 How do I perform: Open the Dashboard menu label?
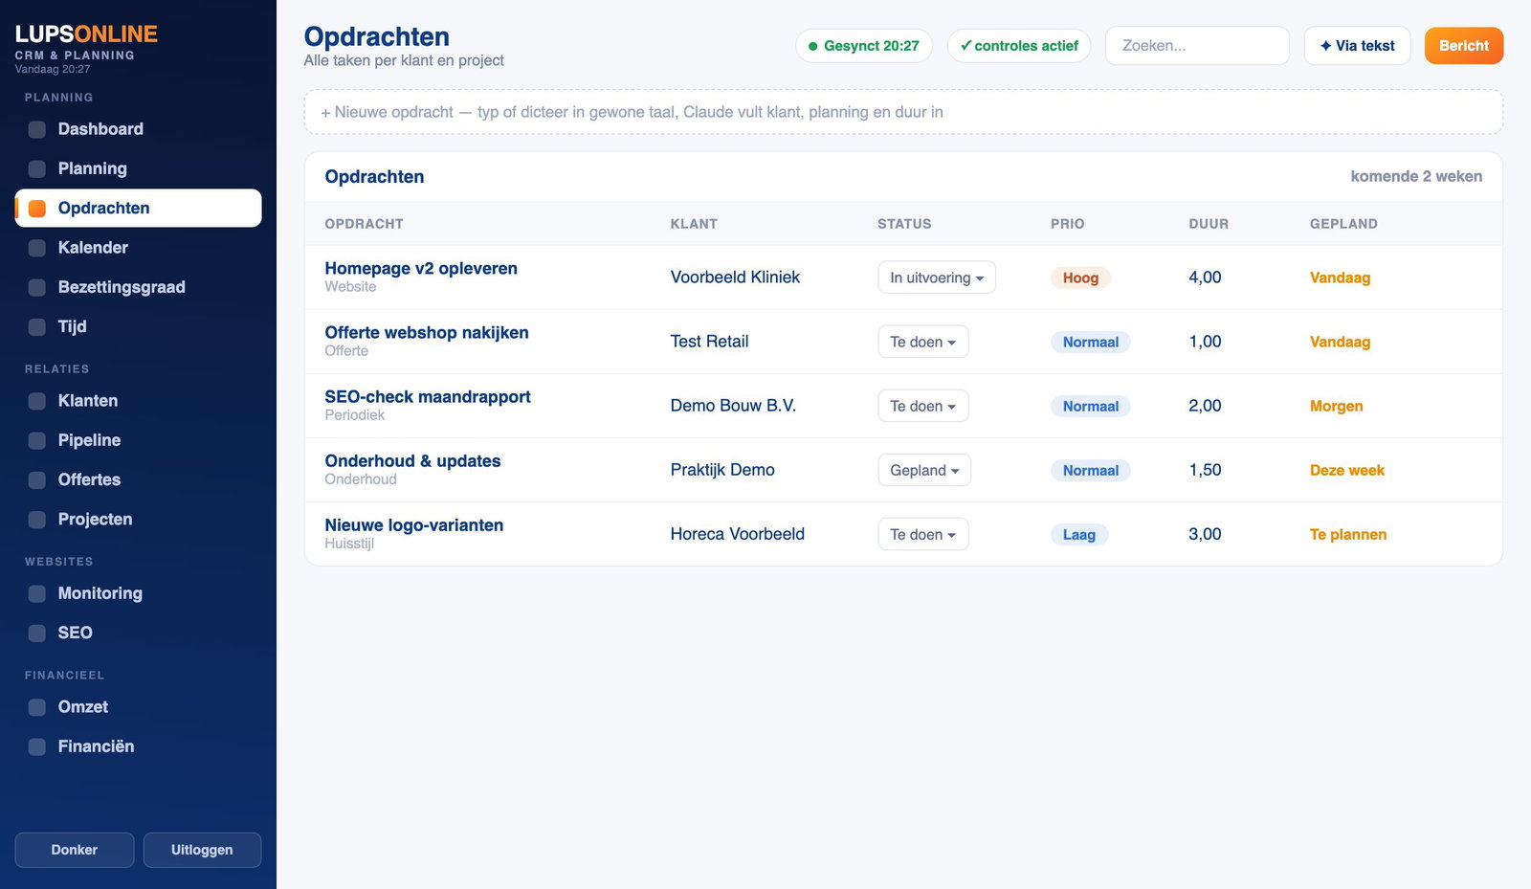[x=100, y=129]
